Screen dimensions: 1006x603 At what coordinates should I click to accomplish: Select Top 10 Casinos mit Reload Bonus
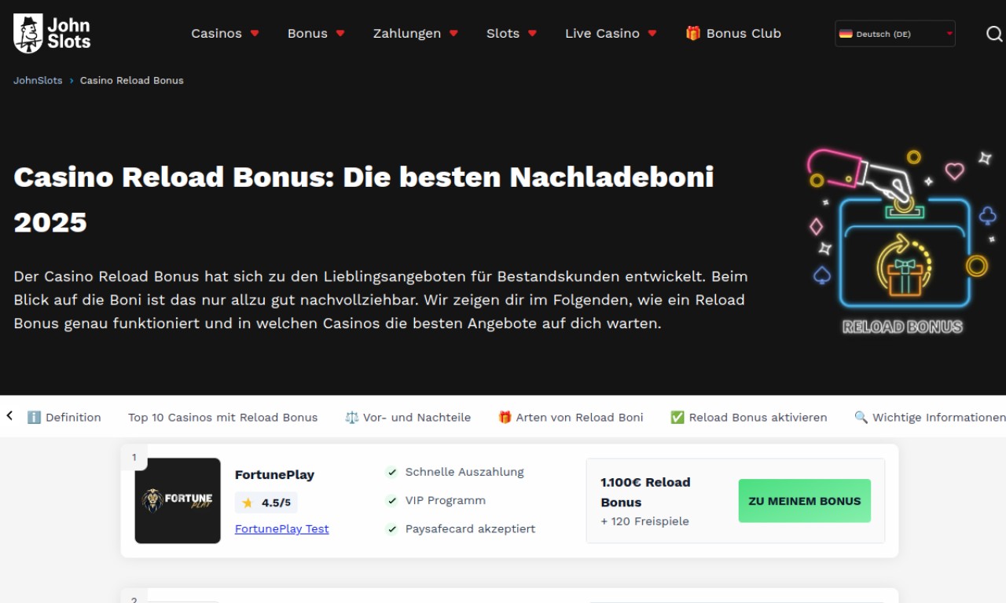223,418
